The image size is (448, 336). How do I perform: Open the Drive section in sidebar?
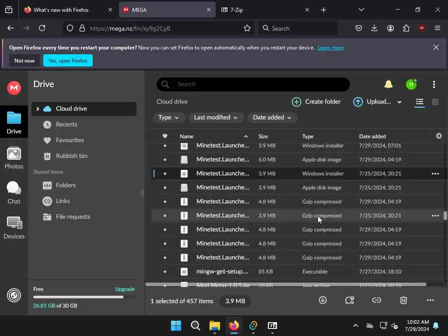click(14, 122)
